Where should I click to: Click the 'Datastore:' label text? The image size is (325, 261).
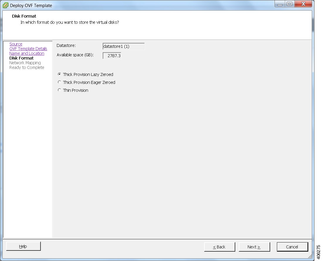[66, 45]
